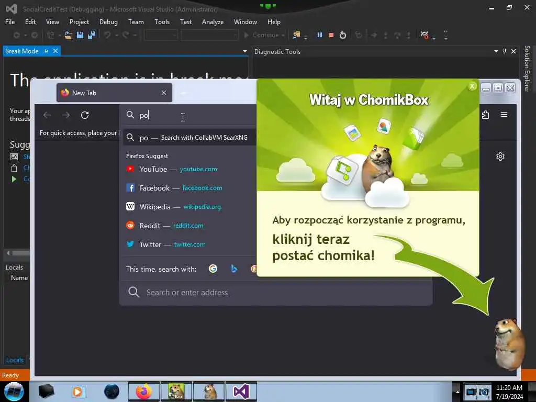The width and height of the screenshot is (536, 402).
Task: Reload the Firefox page
Action: tap(85, 115)
